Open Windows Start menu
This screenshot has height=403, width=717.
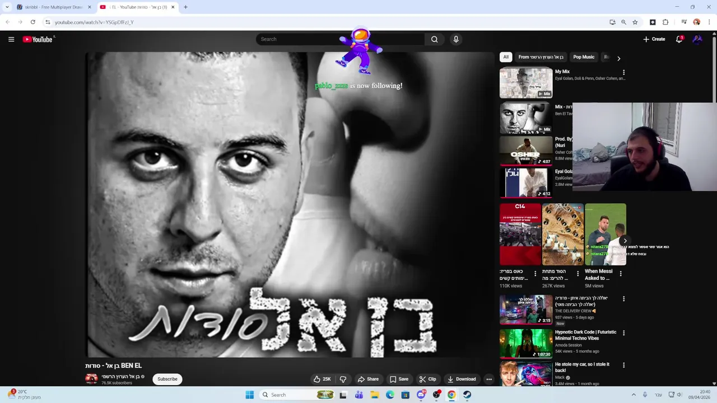(x=249, y=395)
